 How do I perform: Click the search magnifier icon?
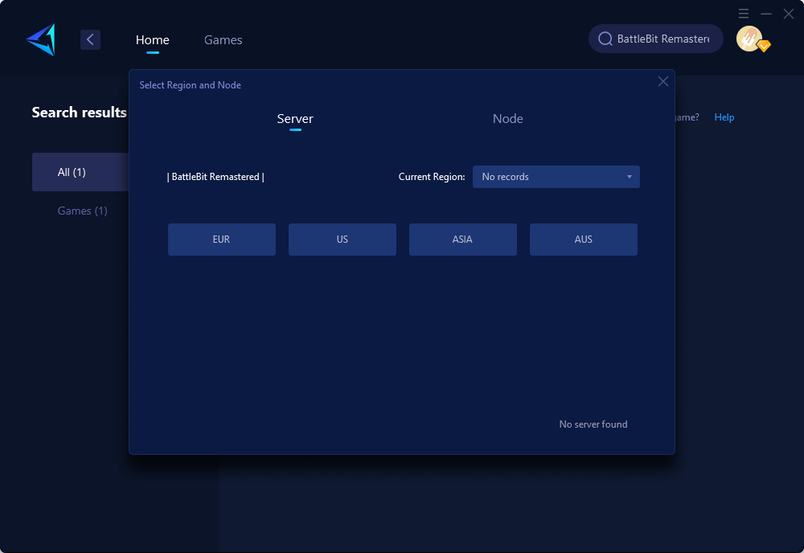coord(605,39)
